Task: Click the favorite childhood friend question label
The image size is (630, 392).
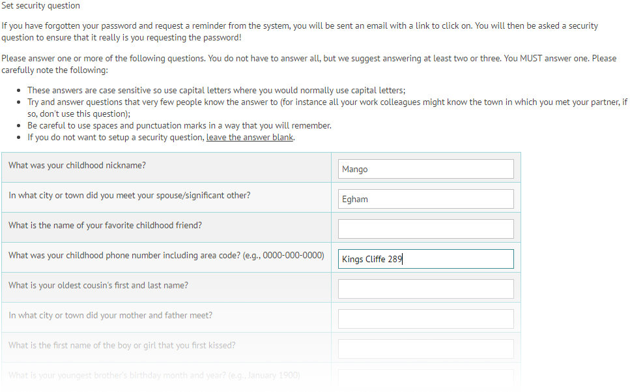Action: (x=104, y=225)
